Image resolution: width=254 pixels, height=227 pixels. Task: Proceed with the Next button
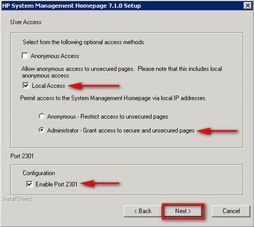tap(183, 211)
